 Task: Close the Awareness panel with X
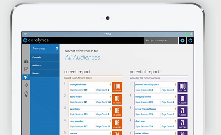pyautogui.click(x=57, y=48)
